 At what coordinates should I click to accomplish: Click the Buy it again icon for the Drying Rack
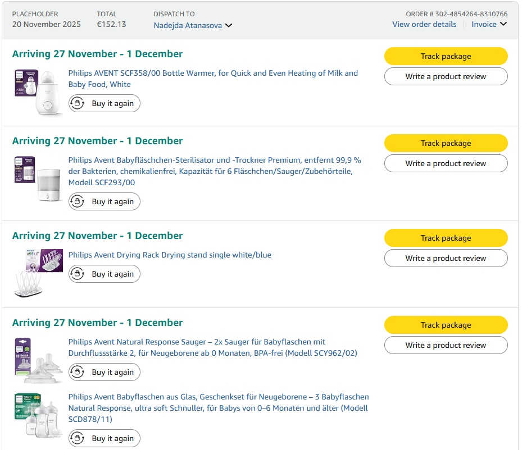coord(79,274)
